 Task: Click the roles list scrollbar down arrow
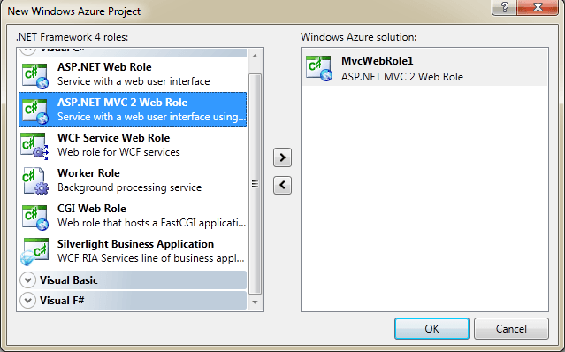tap(255, 302)
